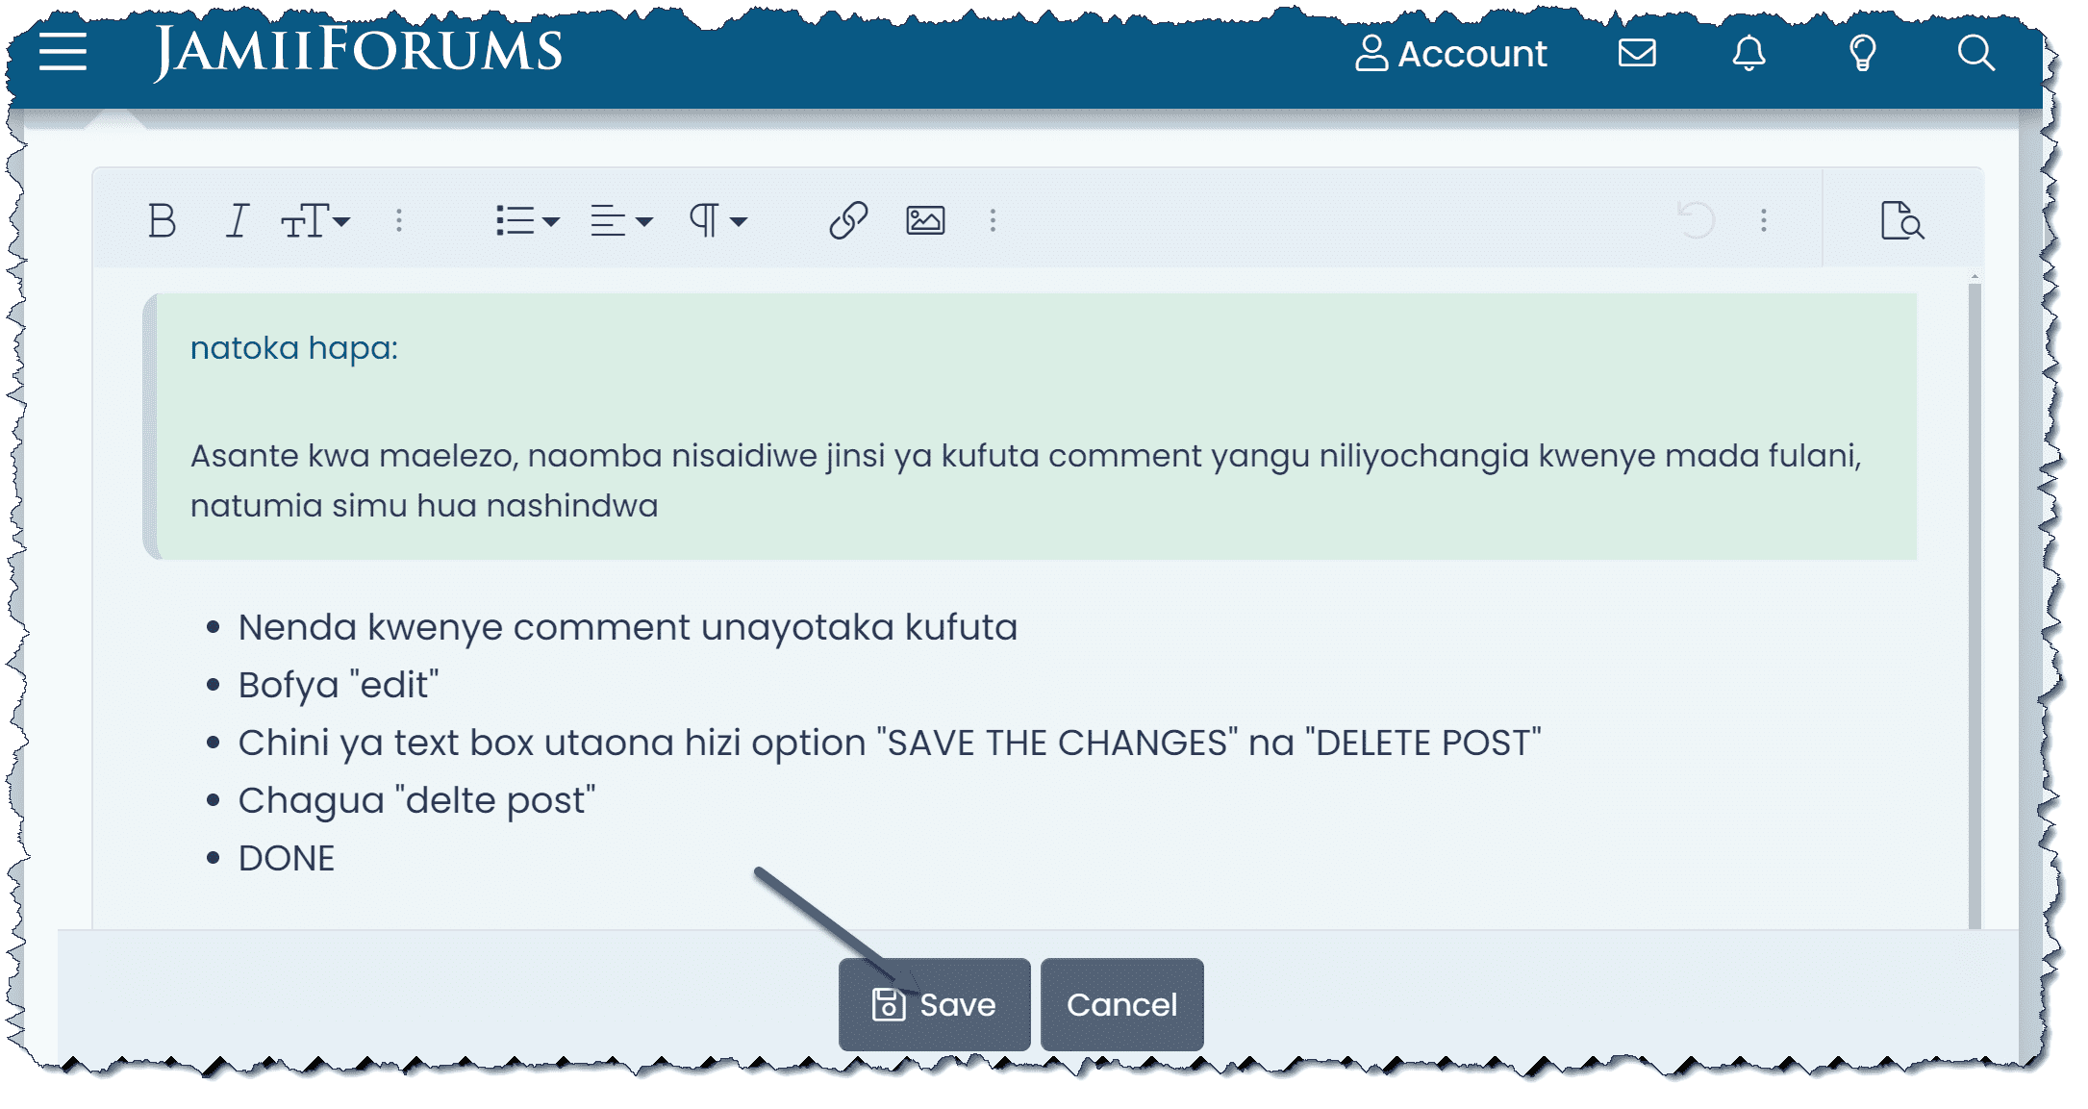Screen dimensions: 2088x1109
Task: Click the bullet line Bofya "edit"
Action: (339, 685)
